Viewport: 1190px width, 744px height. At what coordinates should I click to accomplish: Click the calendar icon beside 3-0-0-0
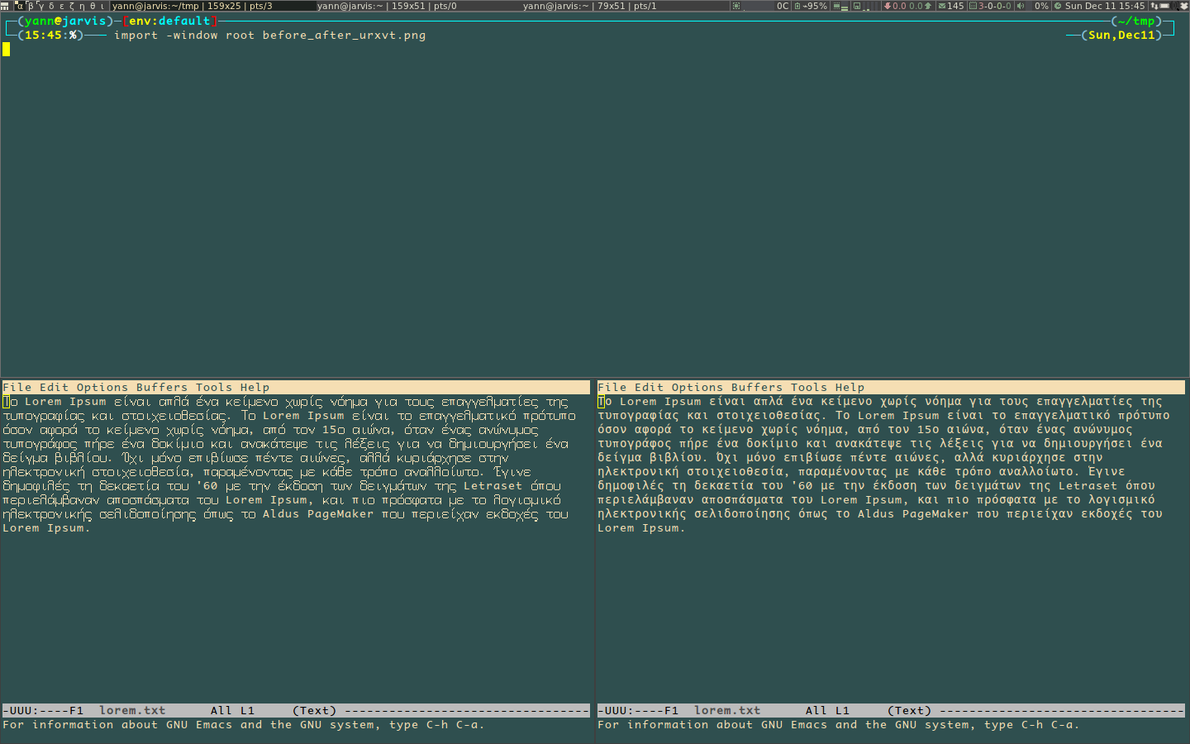(973, 6)
